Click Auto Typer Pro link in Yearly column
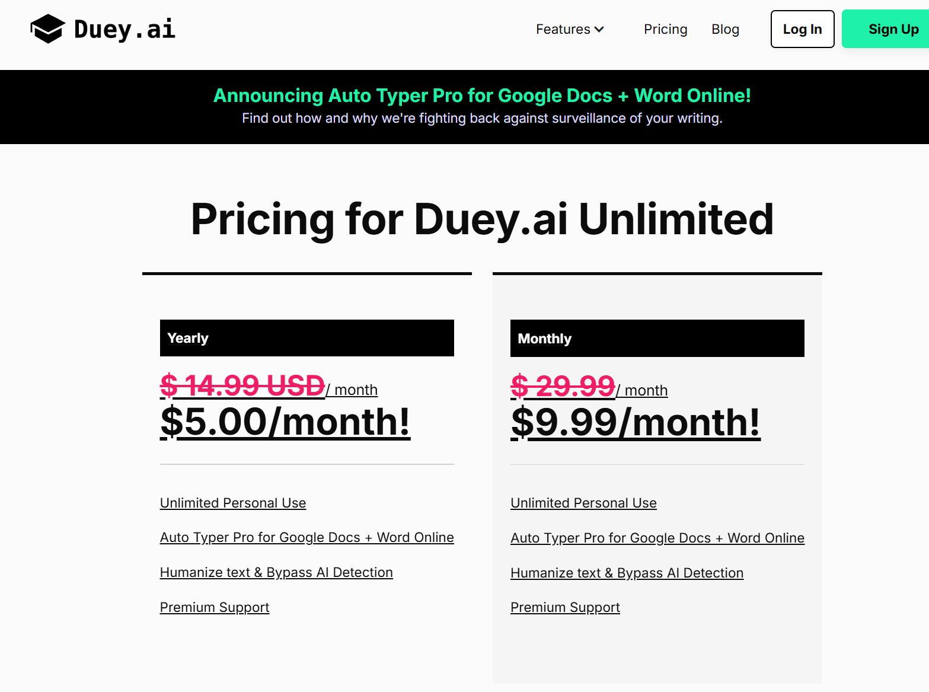 tap(307, 537)
